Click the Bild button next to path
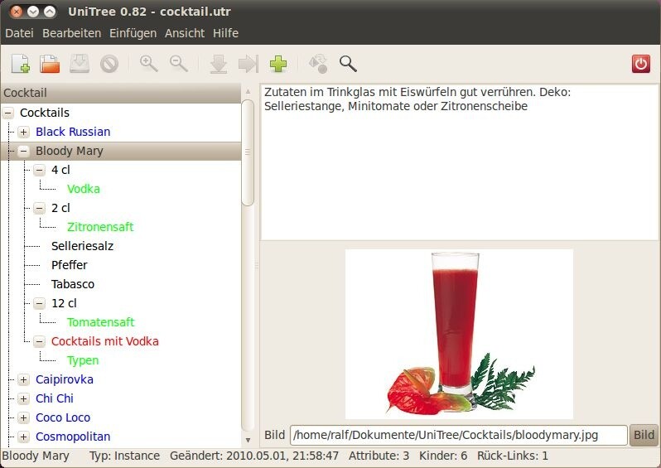661x468 pixels. pyautogui.click(x=644, y=435)
